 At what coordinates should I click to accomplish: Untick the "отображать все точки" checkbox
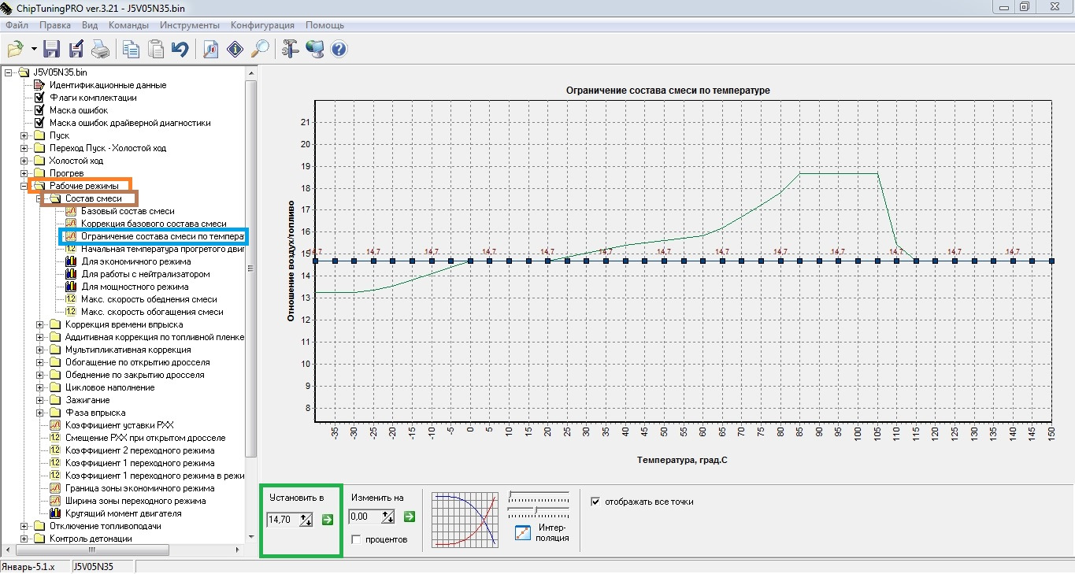(x=595, y=502)
